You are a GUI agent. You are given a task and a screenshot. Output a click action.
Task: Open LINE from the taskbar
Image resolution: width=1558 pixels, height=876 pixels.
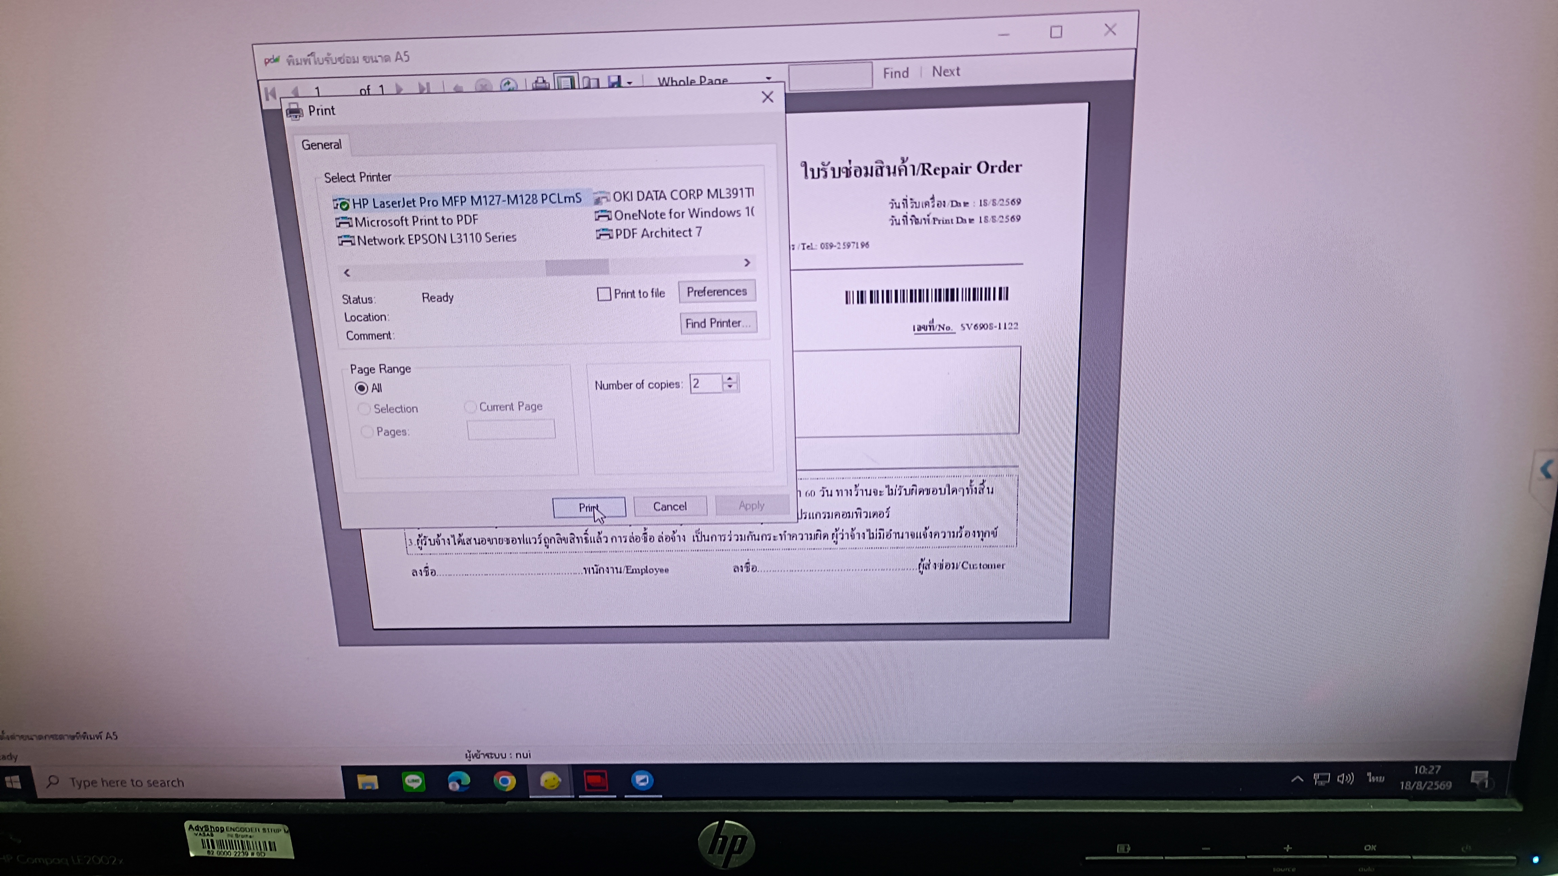[x=413, y=782]
